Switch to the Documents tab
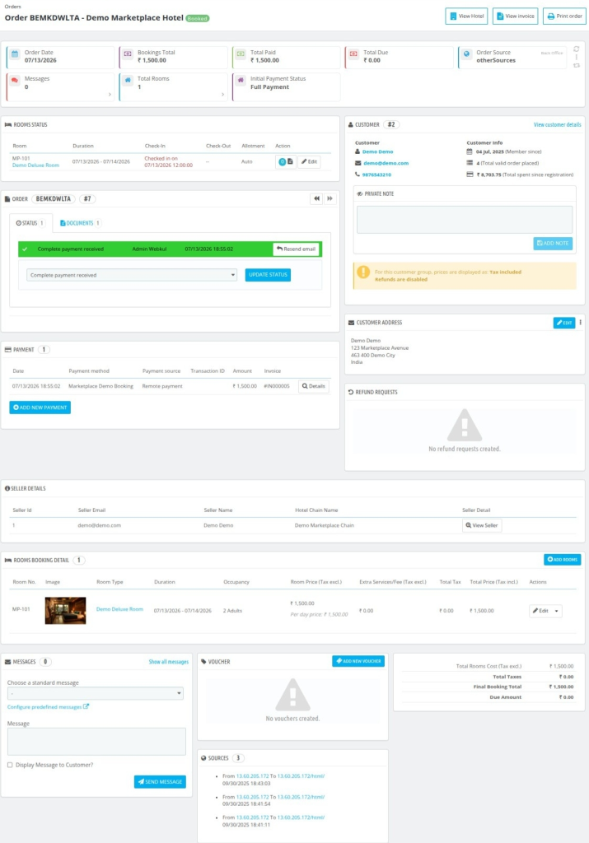Viewport: 589px width, 843px height. point(80,223)
